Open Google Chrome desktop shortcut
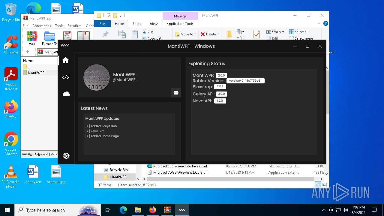384x216 pixels. coord(11,144)
